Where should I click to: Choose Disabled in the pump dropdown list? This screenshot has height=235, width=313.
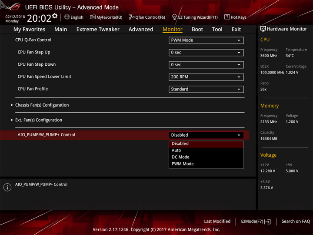click(x=206, y=144)
